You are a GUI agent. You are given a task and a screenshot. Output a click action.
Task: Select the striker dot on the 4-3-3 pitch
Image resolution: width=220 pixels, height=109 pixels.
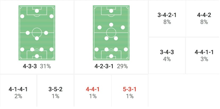point(37,11)
